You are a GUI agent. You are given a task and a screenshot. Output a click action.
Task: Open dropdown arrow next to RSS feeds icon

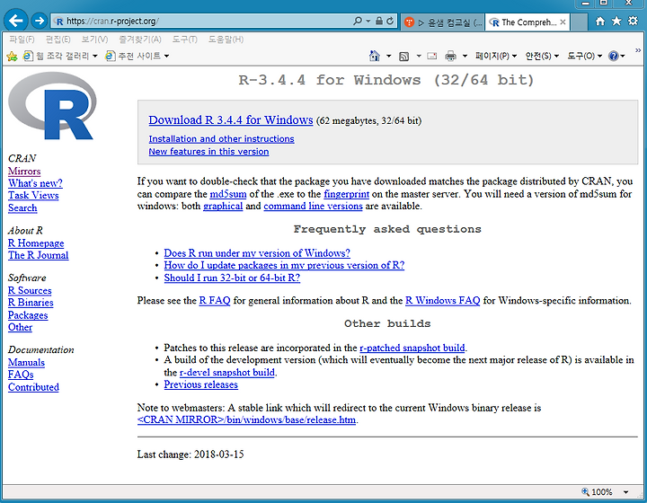click(419, 56)
